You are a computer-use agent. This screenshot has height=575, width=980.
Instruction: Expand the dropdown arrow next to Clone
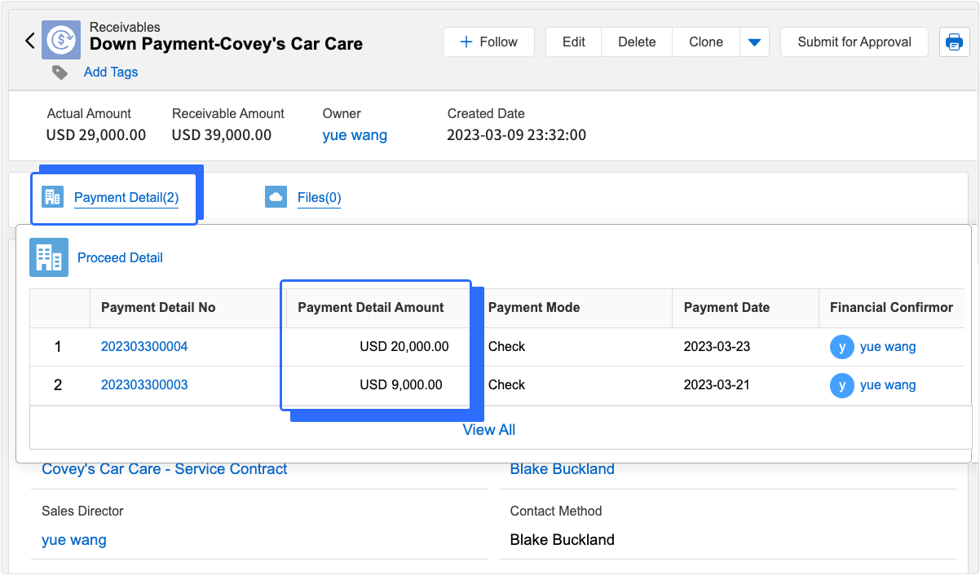click(x=754, y=42)
